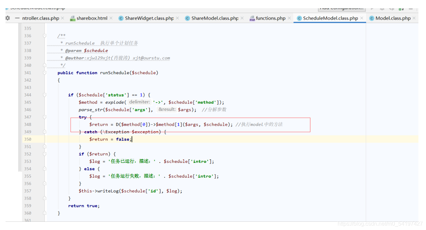Click the 'parse_str' function call
Image resolution: width=426 pixels, height=230 pixels.
click(x=91, y=109)
